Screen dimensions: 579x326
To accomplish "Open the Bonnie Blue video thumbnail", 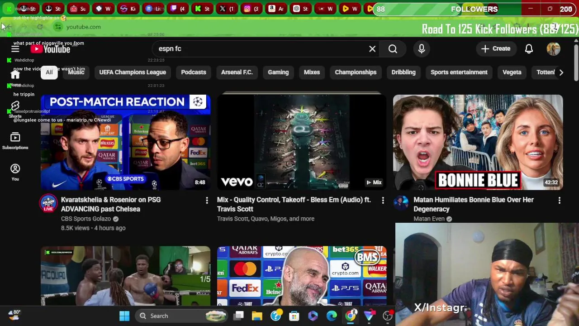I will click(478, 142).
